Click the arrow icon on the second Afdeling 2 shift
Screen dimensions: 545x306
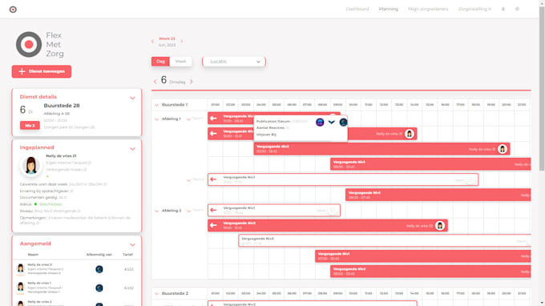(213, 225)
